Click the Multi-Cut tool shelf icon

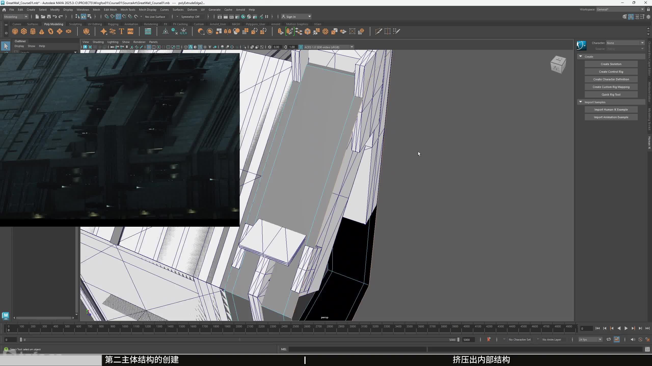point(378,31)
